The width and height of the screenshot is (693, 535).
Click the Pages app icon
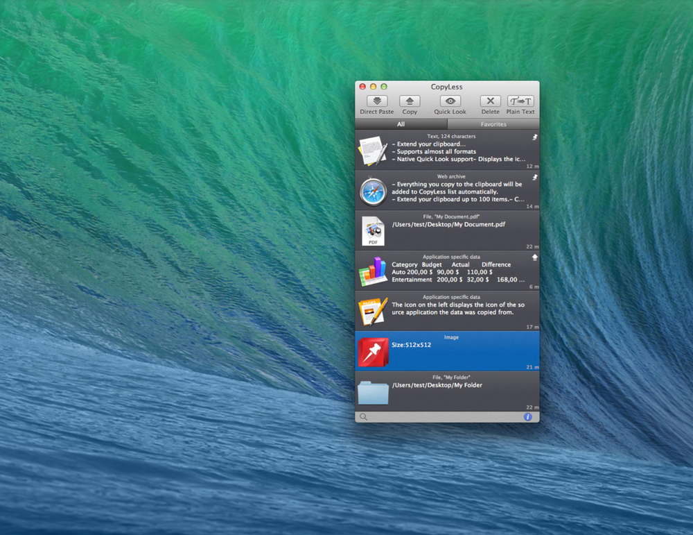pyautogui.click(x=373, y=311)
